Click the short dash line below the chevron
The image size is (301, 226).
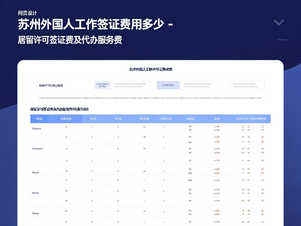(282, 40)
